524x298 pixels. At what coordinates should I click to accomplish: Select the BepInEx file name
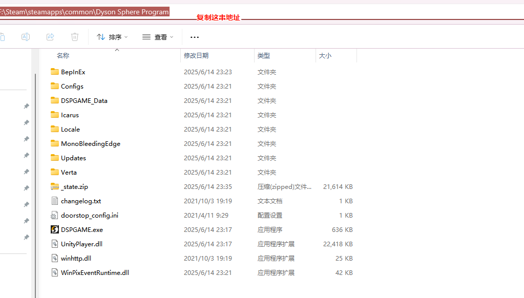[x=73, y=72]
